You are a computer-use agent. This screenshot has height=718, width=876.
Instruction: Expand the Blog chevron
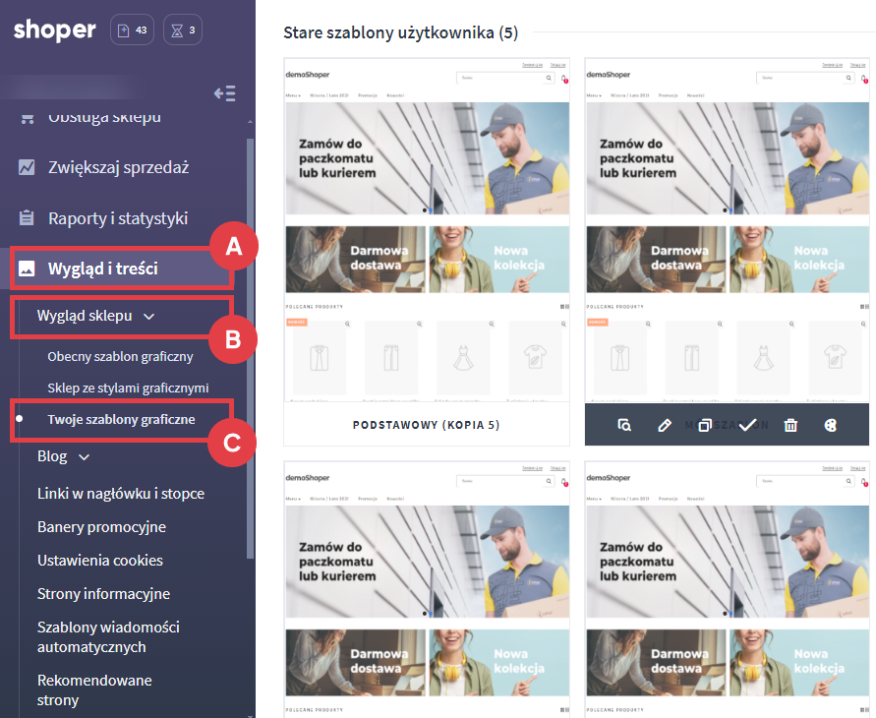click(84, 457)
